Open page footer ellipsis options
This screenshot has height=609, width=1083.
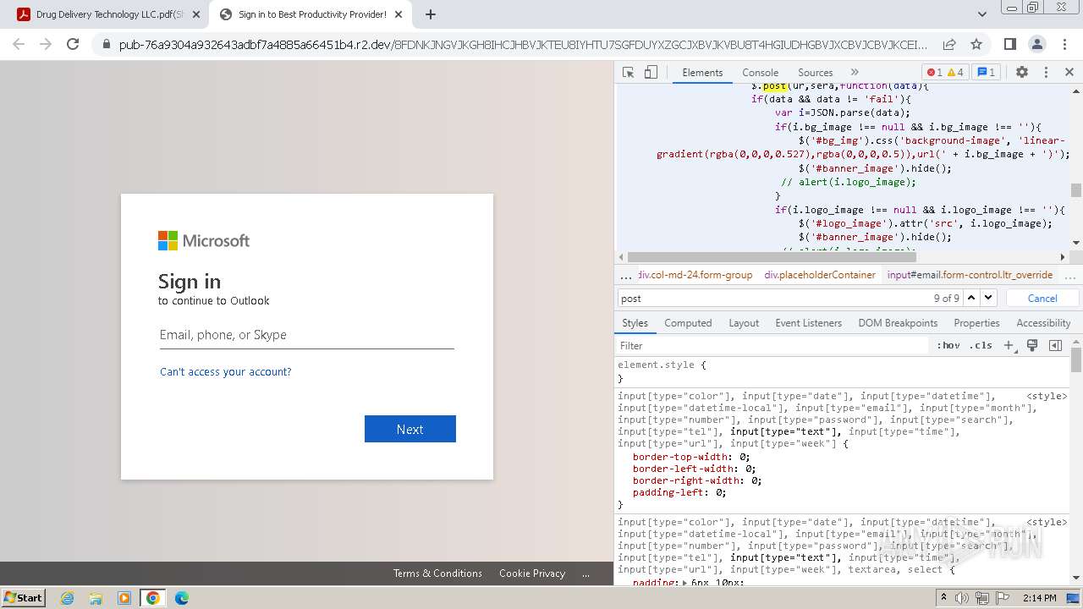pyautogui.click(x=585, y=573)
